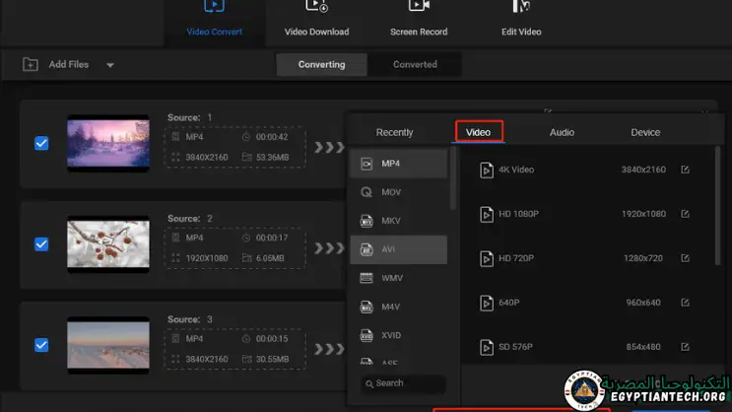Screen dimensions: 732x412
Task: Select the Device format tab
Action: point(645,132)
